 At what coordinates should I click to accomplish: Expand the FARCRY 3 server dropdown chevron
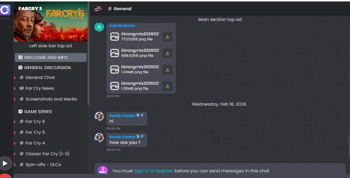coord(79,9)
